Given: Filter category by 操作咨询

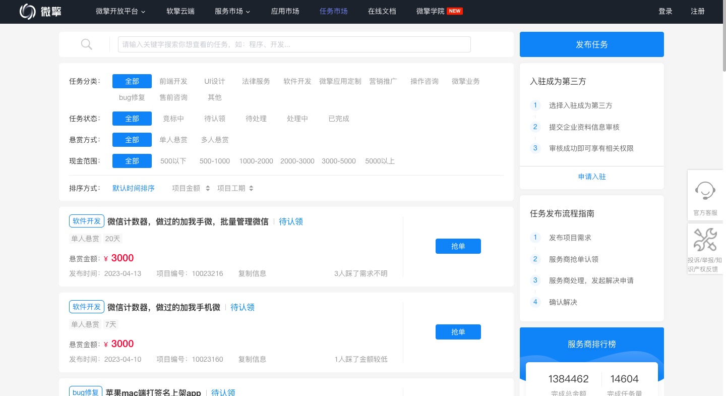Looking at the screenshot, I should [x=425, y=81].
